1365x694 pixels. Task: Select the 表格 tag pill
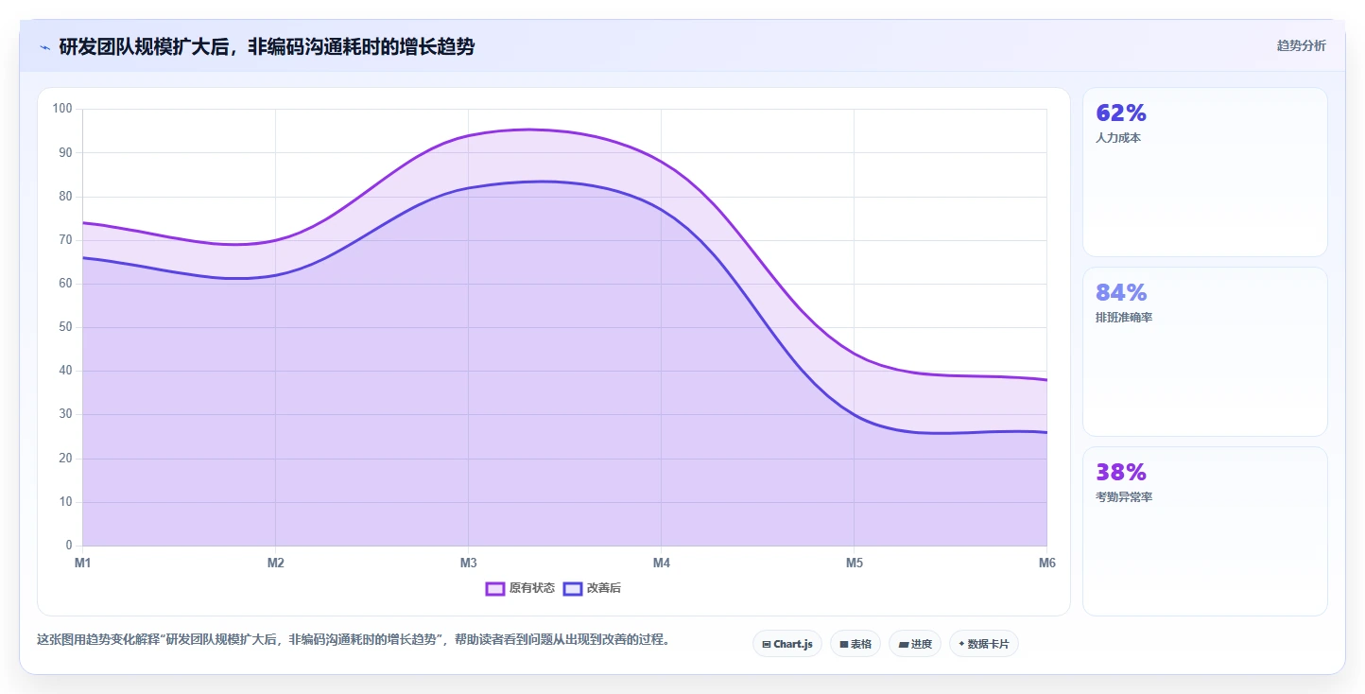point(855,644)
